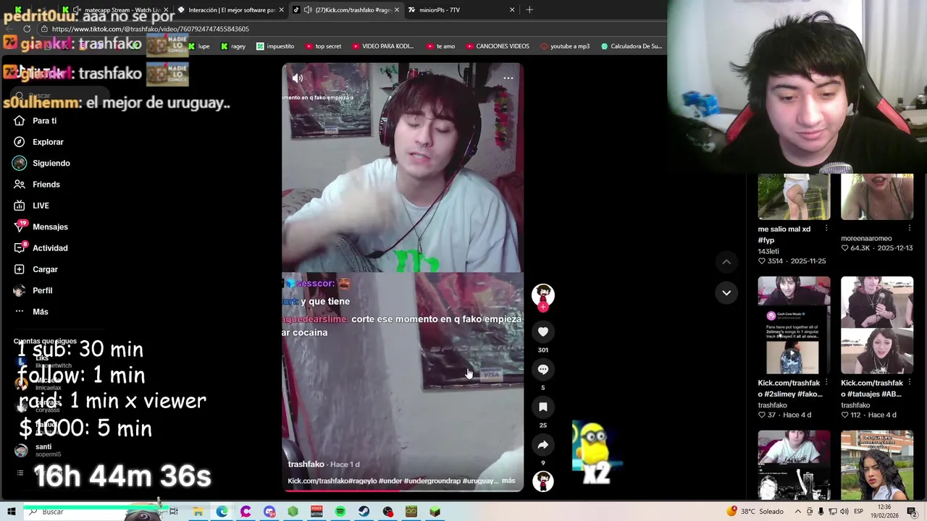927x521 pixels.
Task: Open options for 'me salio mal xd'
Action: click(x=826, y=229)
